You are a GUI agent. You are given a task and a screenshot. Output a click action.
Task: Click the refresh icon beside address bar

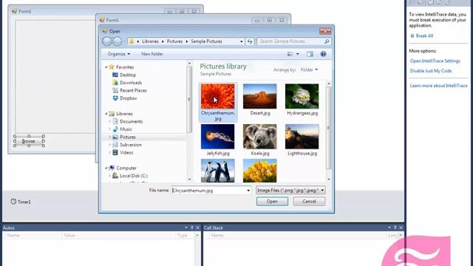click(250, 41)
